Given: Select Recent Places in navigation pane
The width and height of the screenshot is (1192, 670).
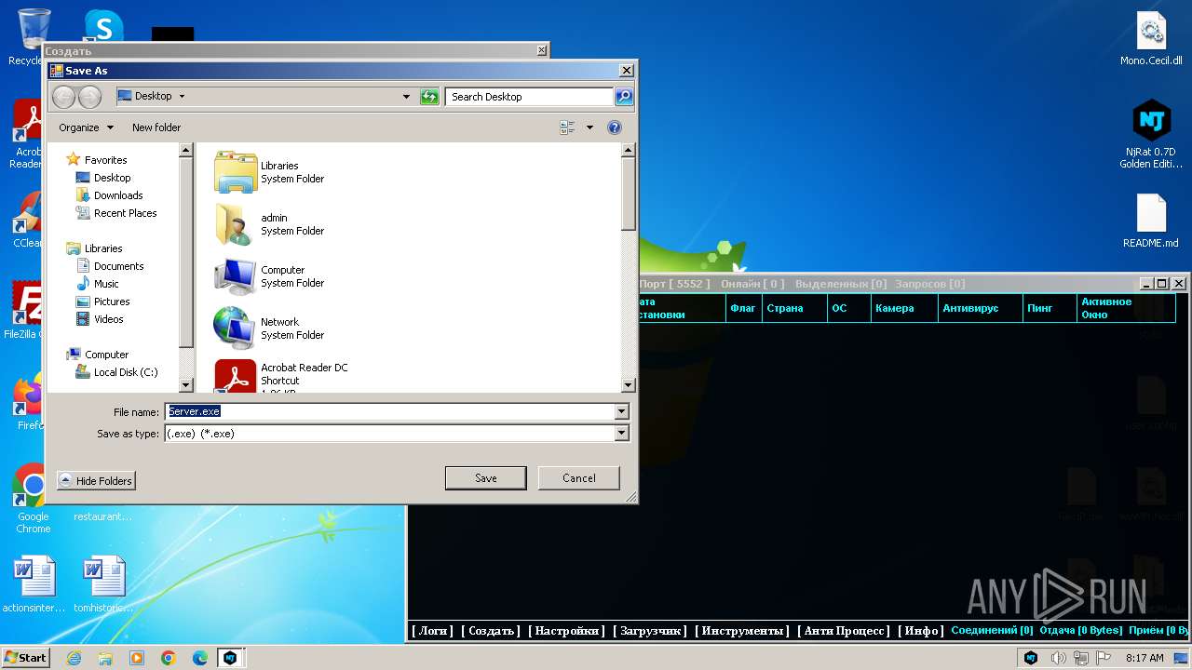Looking at the screenshot, I should click(125, 213).
